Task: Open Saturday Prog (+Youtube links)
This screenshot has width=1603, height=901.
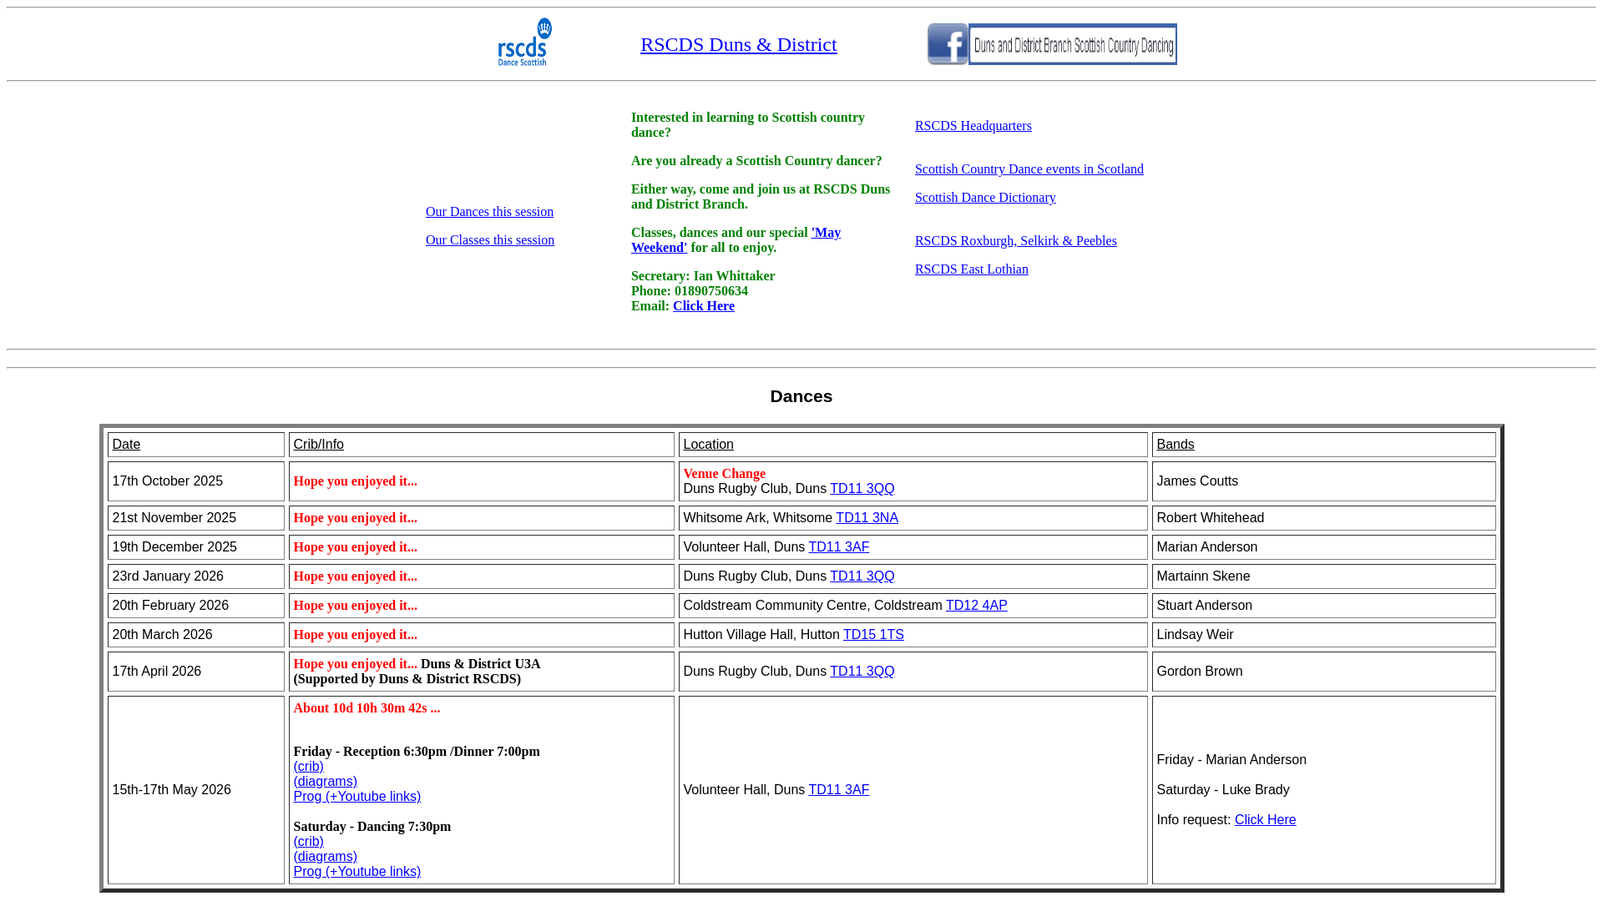Action: point(357,872)
